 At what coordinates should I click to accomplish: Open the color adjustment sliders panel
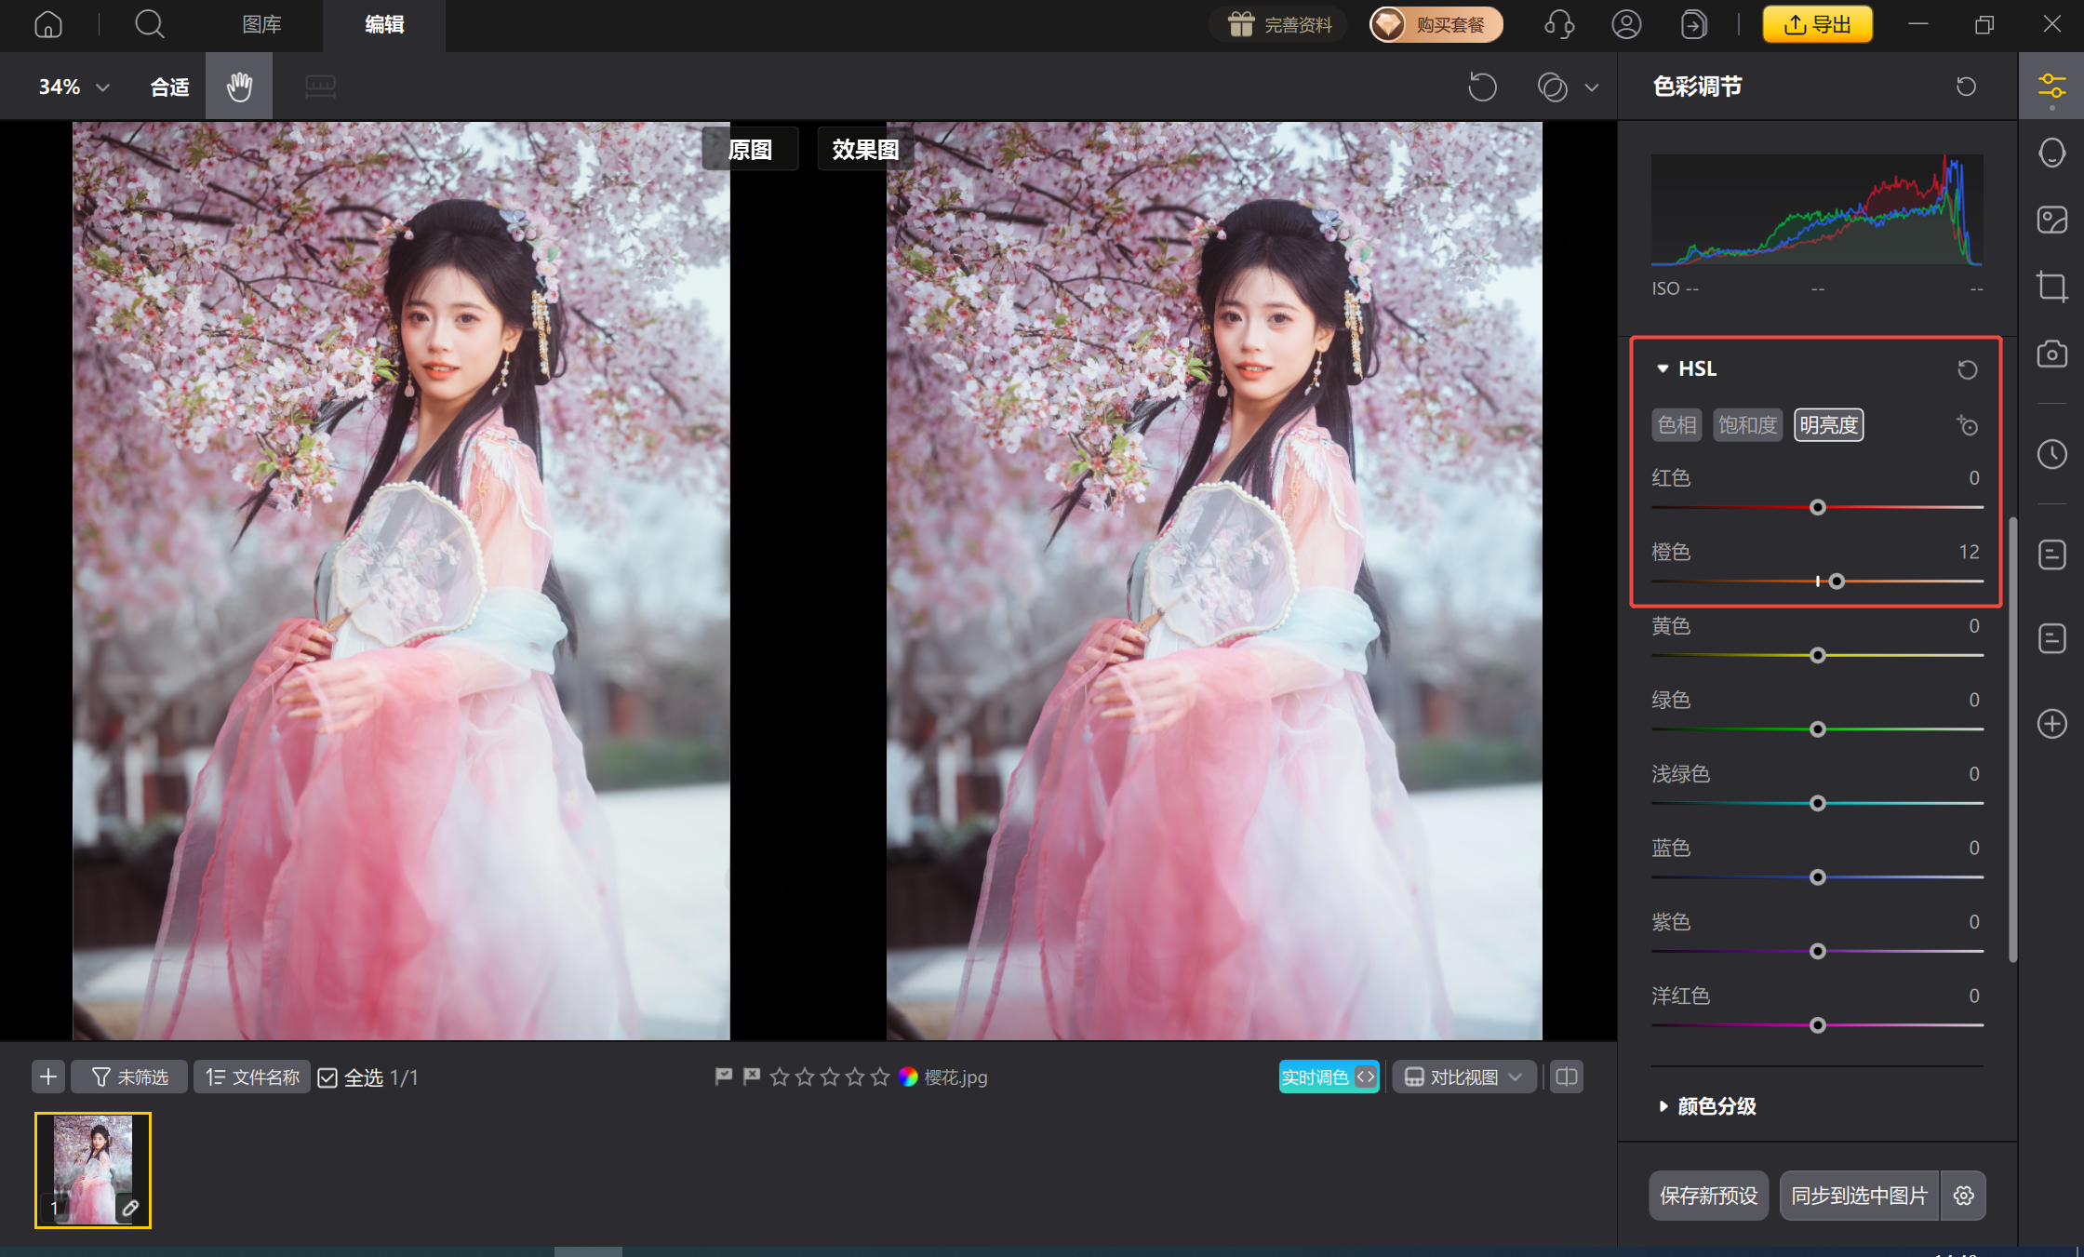(x=2051, y=87)
